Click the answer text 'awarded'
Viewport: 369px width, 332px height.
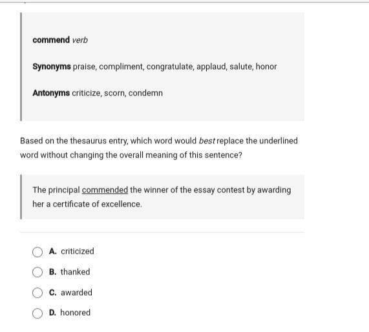pos(76,293)
